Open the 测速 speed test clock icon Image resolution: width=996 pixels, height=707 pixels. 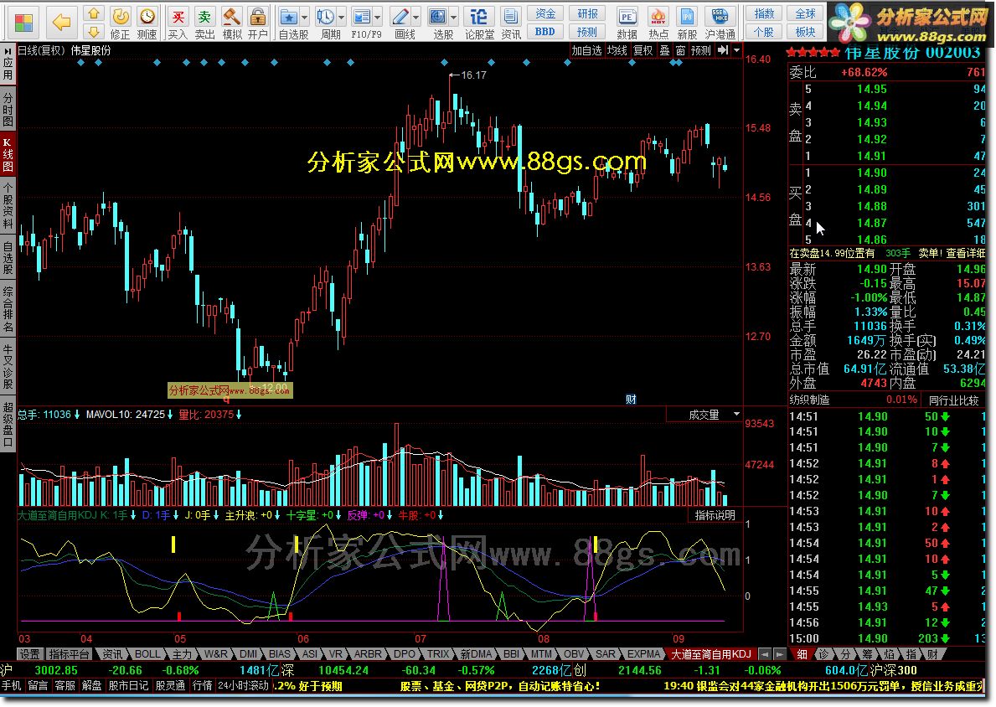point(147,17)
